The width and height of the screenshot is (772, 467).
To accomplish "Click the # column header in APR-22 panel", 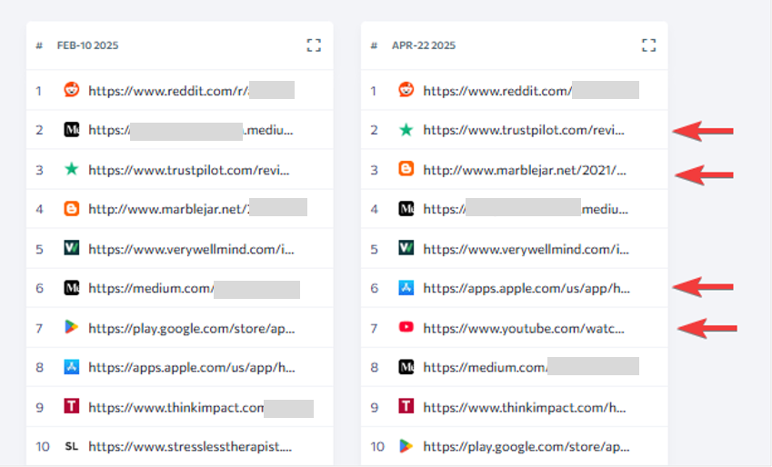I will [374, 45].
